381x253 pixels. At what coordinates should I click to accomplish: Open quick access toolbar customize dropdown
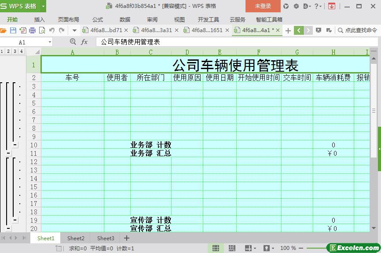74,30
